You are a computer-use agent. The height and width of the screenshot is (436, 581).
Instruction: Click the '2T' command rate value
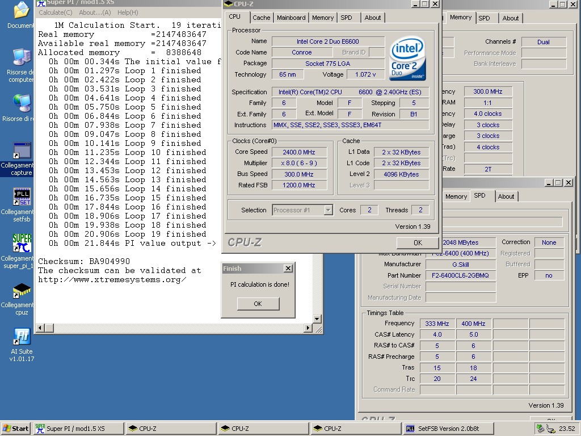488,169
